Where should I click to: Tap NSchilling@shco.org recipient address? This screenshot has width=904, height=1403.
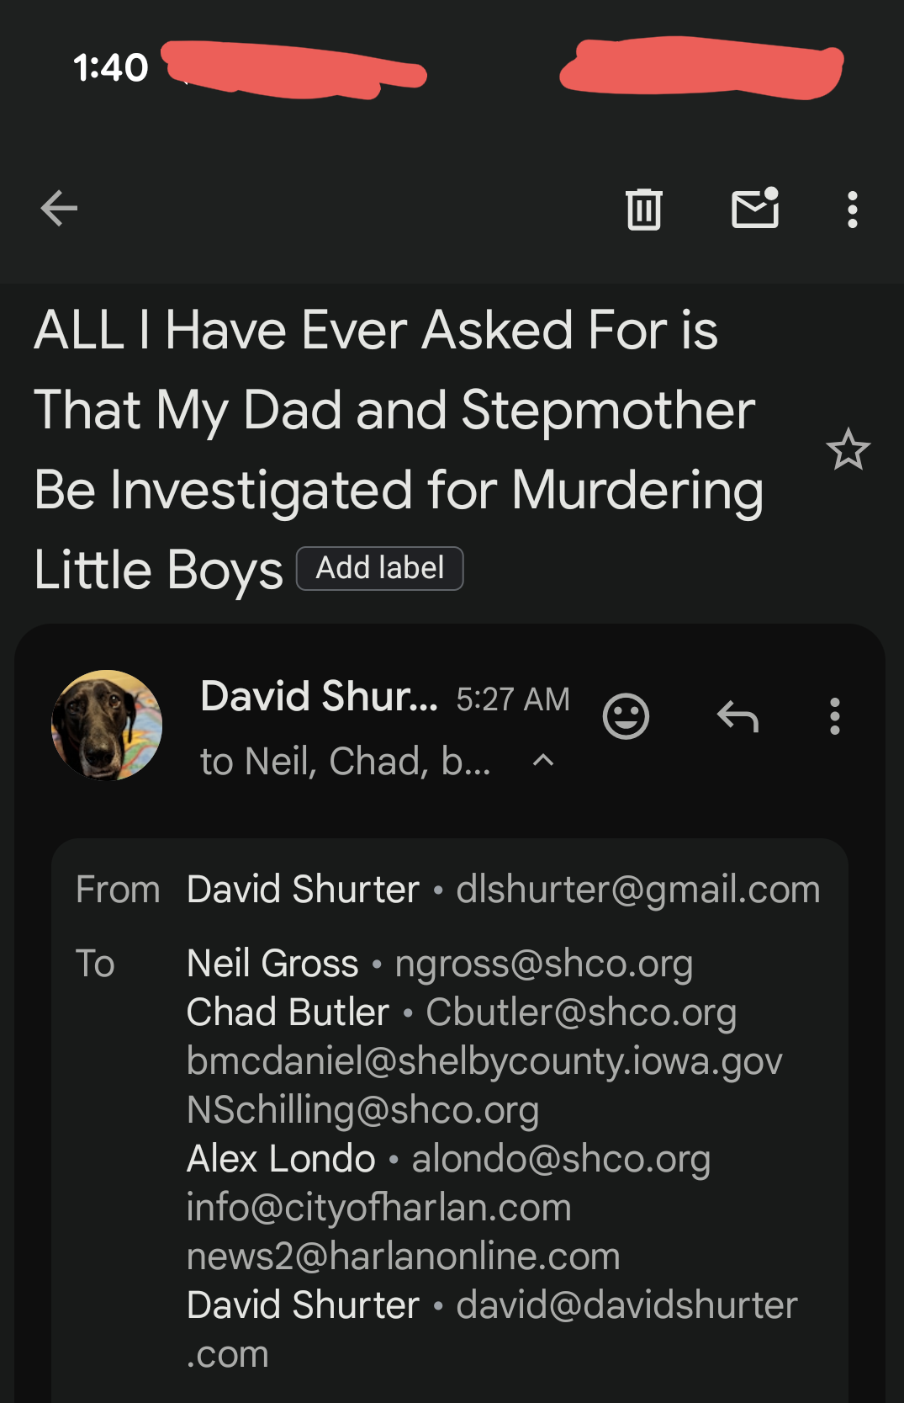pos(362,1110)
